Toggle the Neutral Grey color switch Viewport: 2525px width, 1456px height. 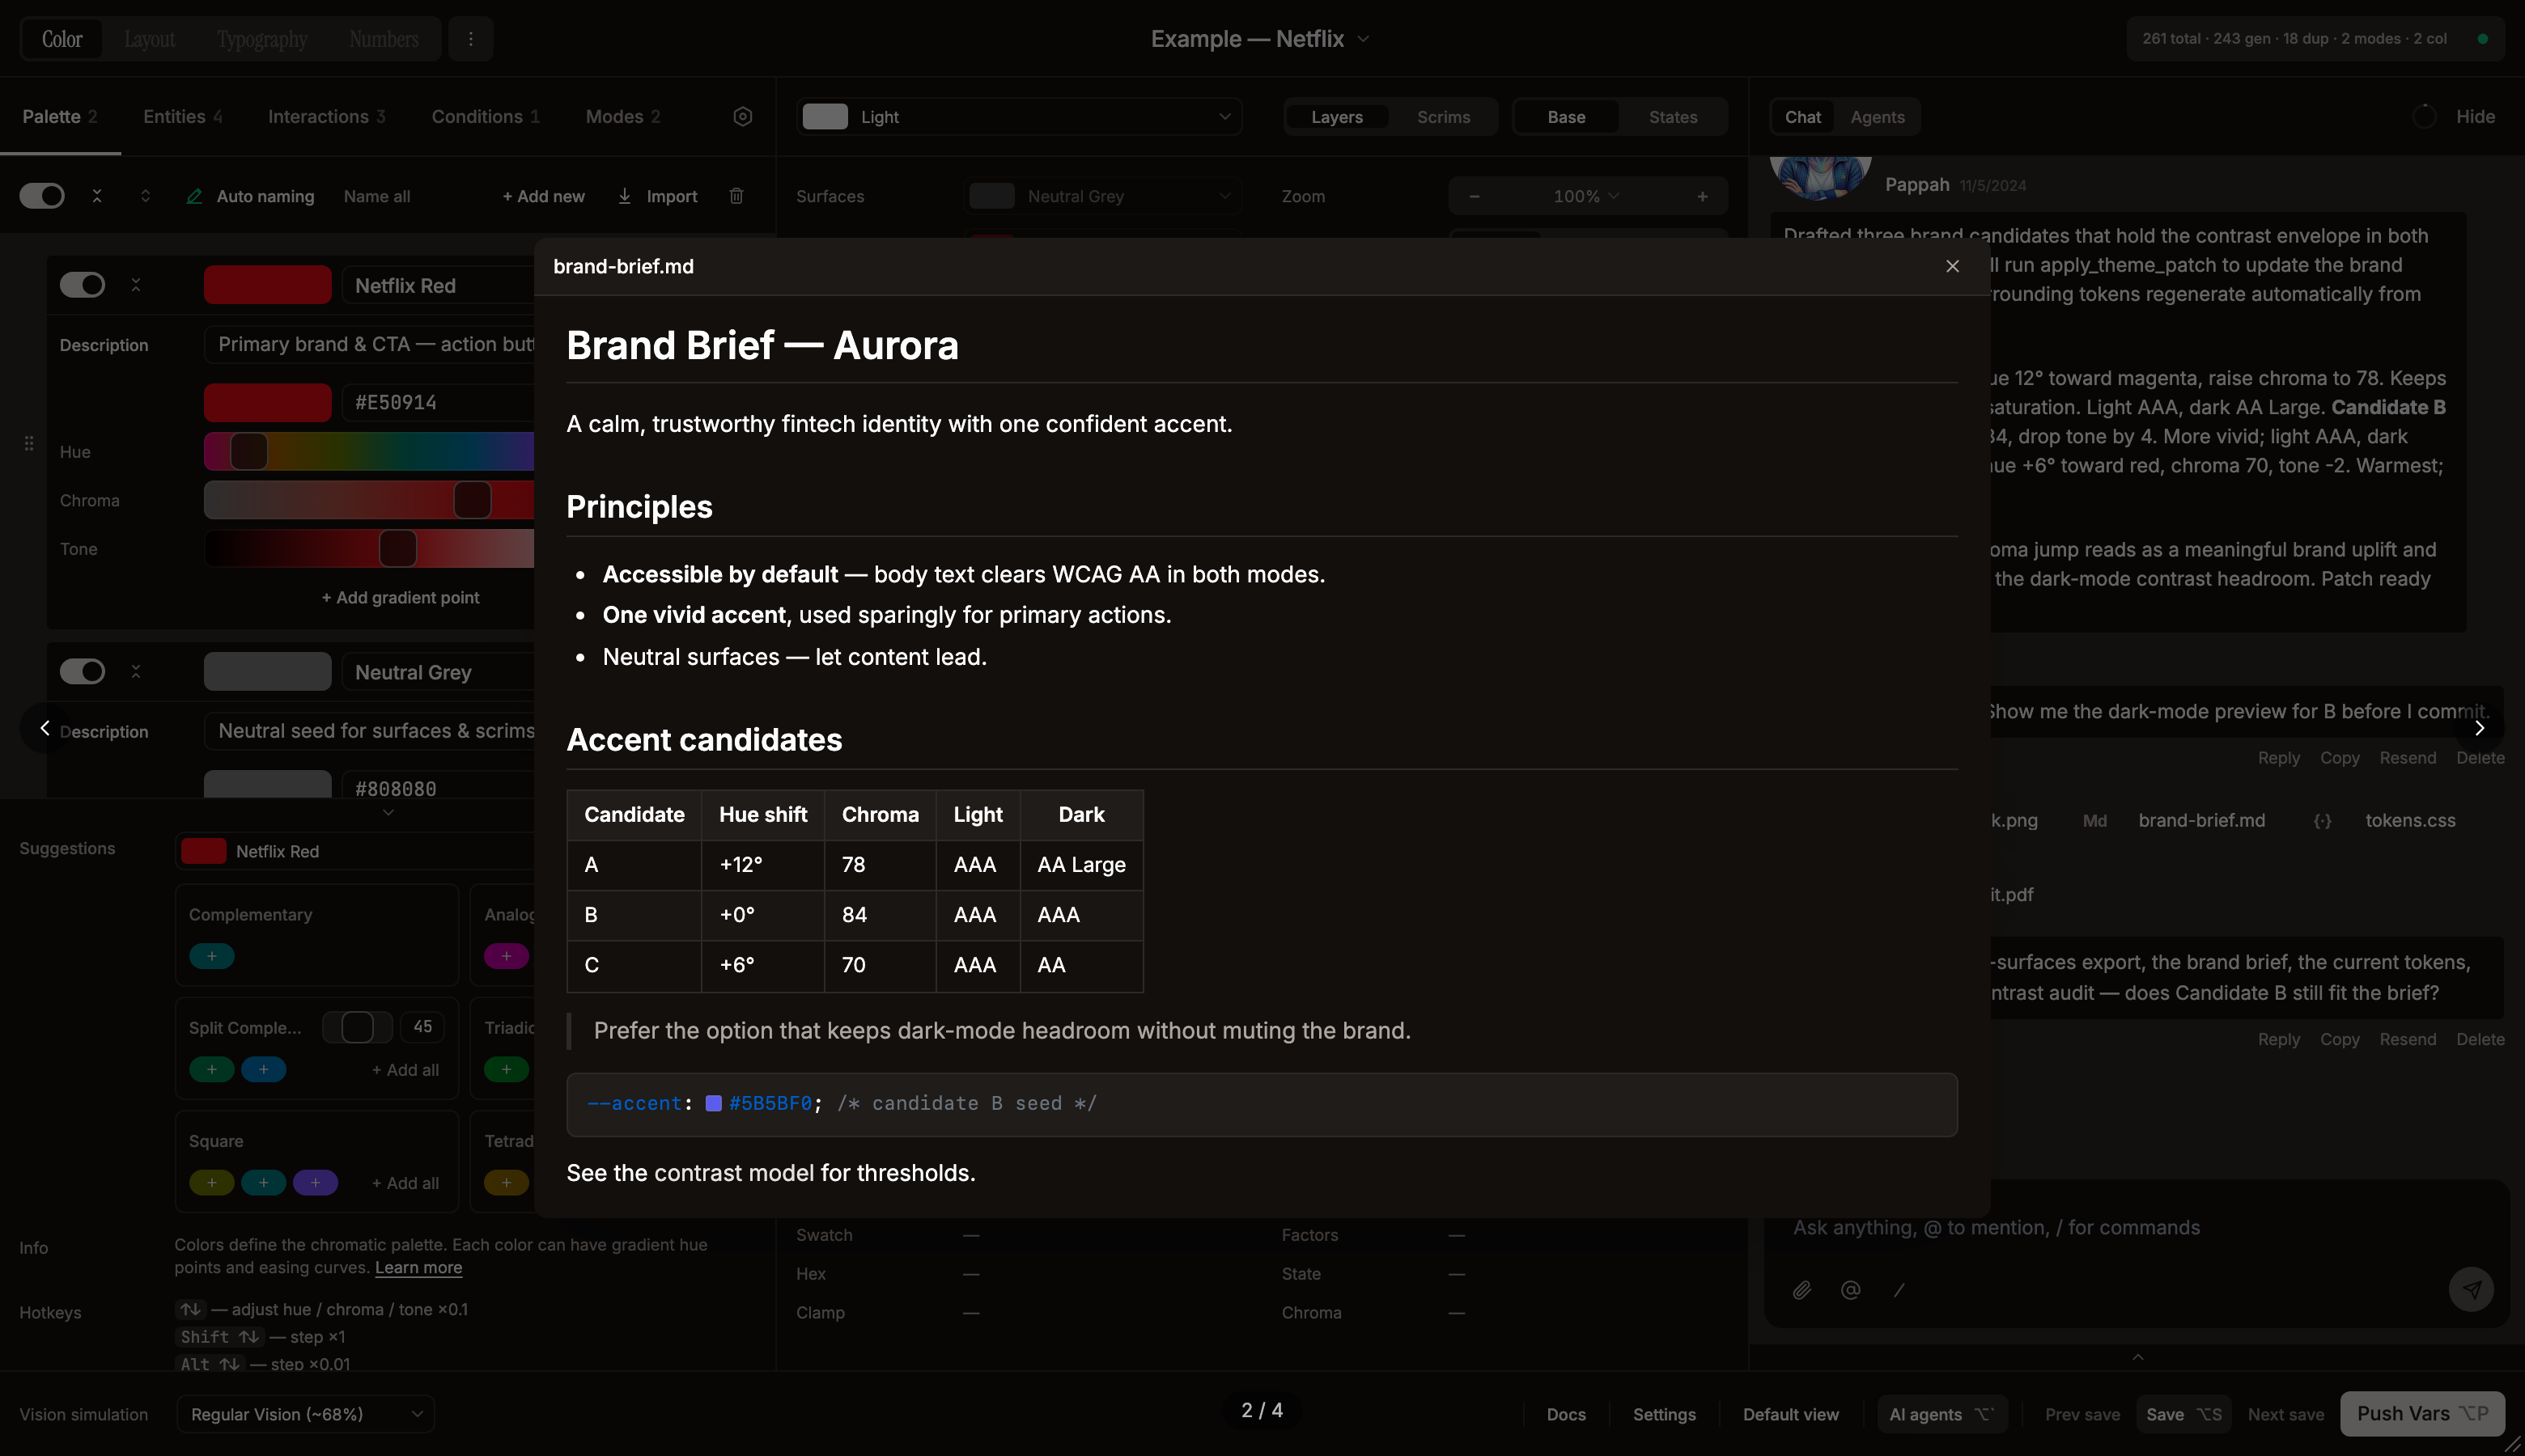(82, 672)
